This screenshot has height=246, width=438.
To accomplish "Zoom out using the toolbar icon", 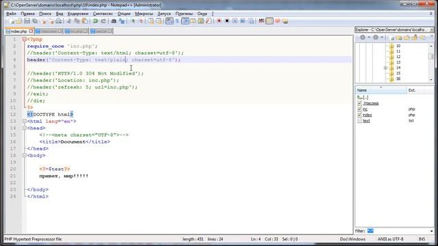I will (140, 21).
